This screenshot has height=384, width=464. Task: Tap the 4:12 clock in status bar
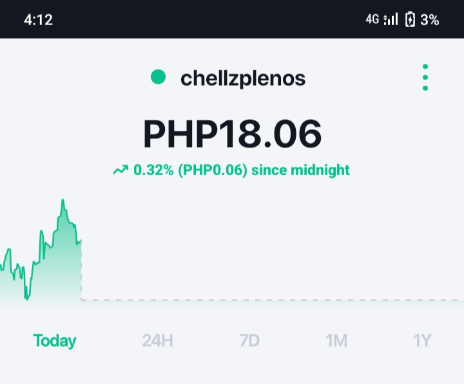point(38,20)
